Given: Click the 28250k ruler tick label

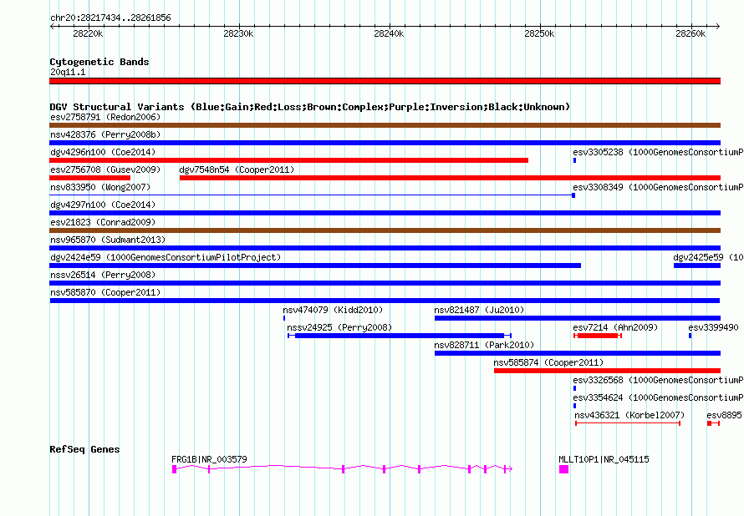Looking at the screenshot, I should [539, 33].
